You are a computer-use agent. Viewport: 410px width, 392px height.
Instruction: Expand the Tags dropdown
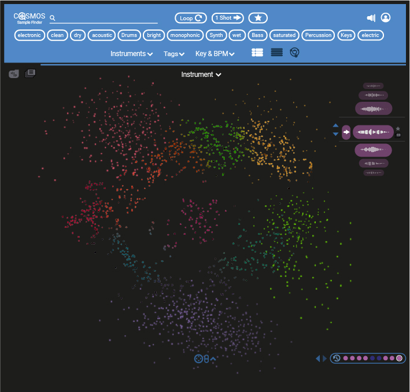click(x=174, y=54)
